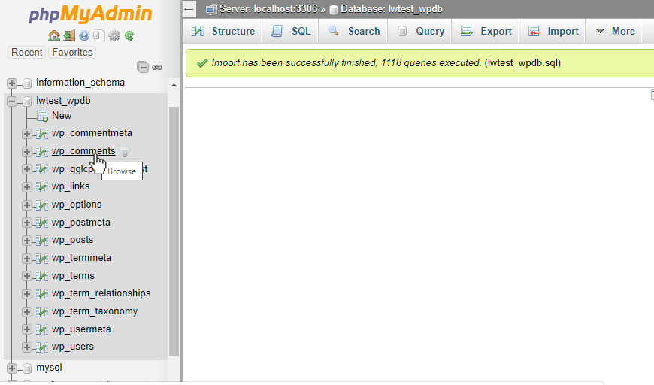Reload the navigation panel
The width and height of the screenshot is (654, 385).
129,36
